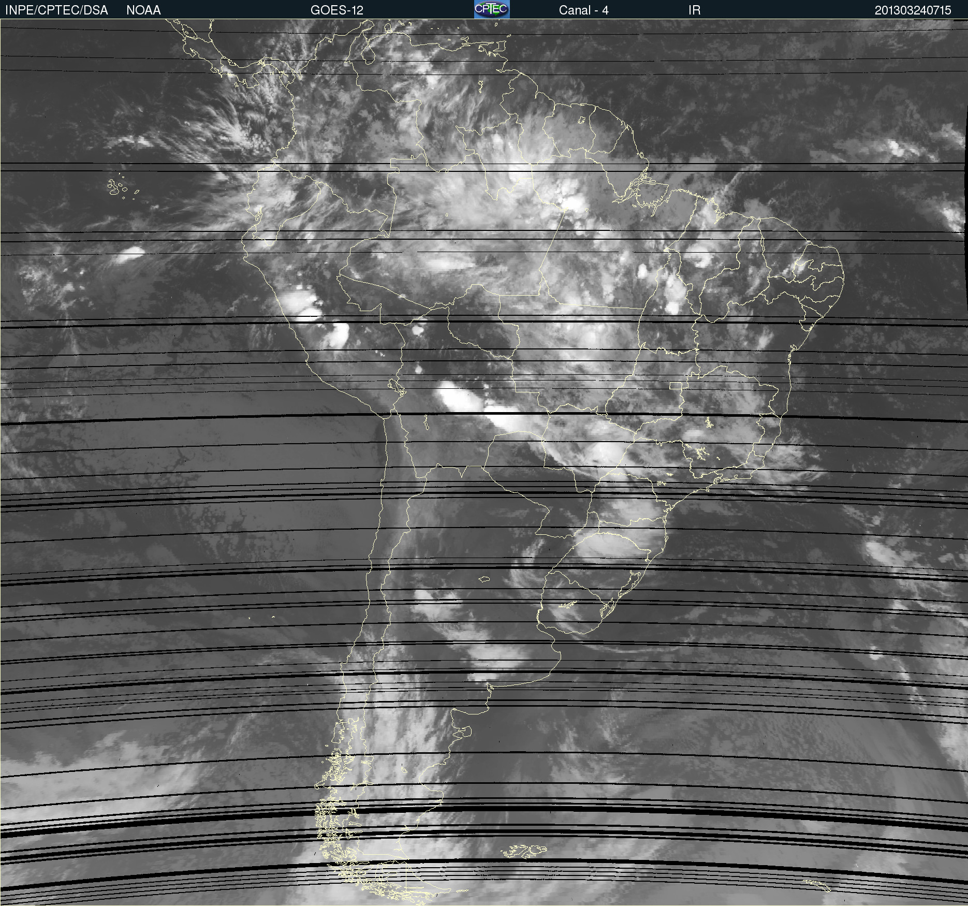Click the Valdés Peninsula outline in Argentina

click(x=464, y=731)
